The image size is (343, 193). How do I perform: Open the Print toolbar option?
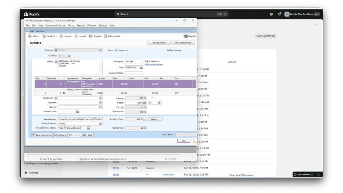coord(34,36)
